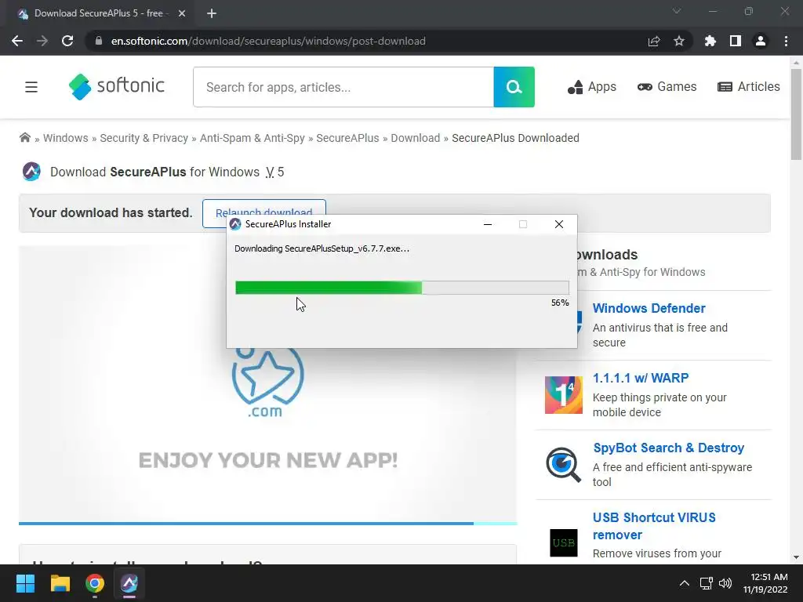Screen dimensions: 803x602
Task: Open the Chrome profile icon
Action: [x=761, y=41]
